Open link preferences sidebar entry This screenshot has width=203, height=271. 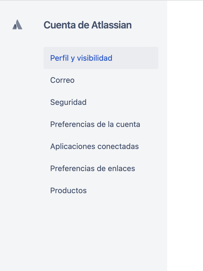[x=93, y=169]
